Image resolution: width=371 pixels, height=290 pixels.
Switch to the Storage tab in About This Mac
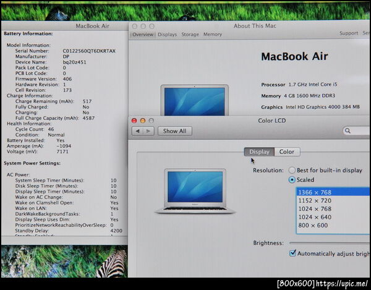(x=190, y=35)
